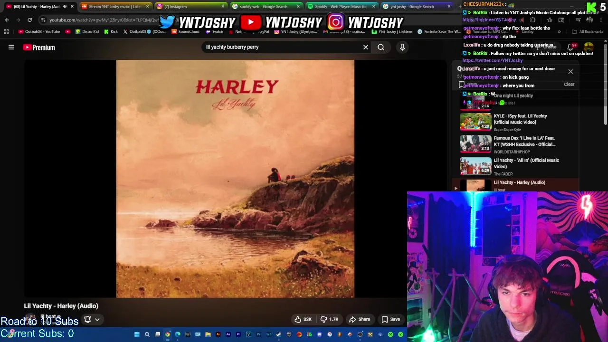This screenshot has width=608, height=342.
Task: Show hidden bookmarks with the » chevron
Action: [559, 32]
